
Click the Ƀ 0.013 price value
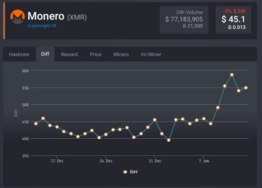(x=237, y=27)
